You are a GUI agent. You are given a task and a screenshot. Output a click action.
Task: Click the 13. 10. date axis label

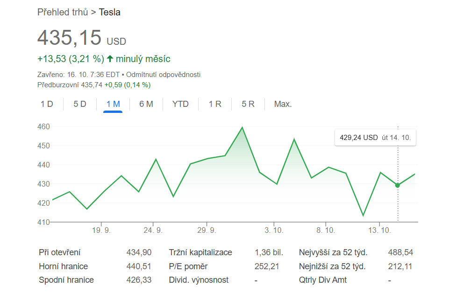pos(379,230)
